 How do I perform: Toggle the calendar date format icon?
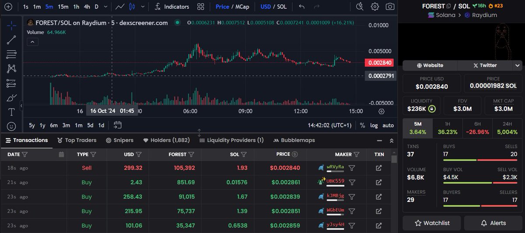(61, 154)
